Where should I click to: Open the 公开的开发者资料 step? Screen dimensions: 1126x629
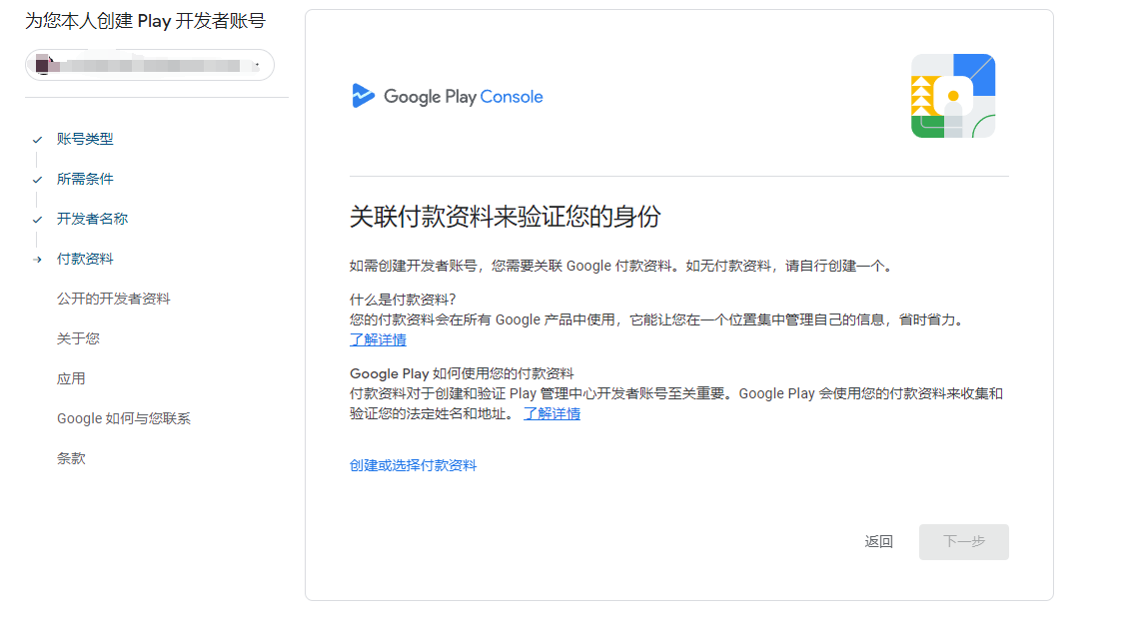(114, 300)
